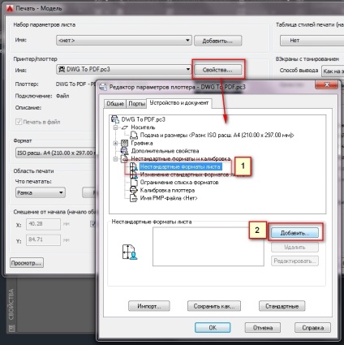Select the Имя PMP-файла icon
This screenshot has height=345, width=344.
click(134, 198)
